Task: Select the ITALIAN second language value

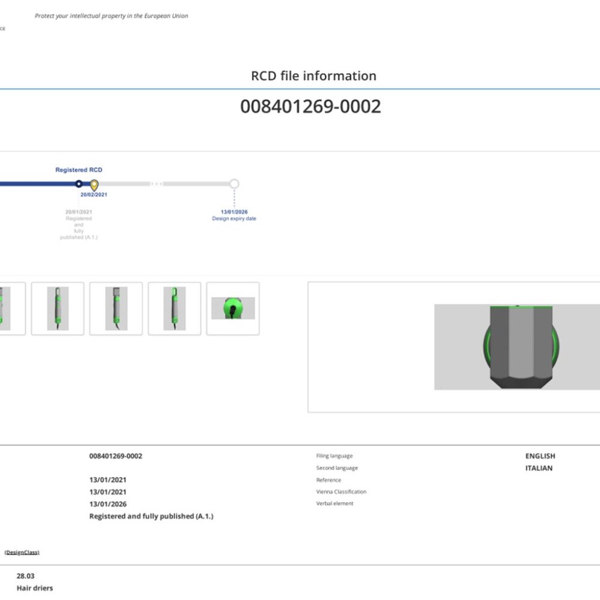Action: (x=539, y=468)
